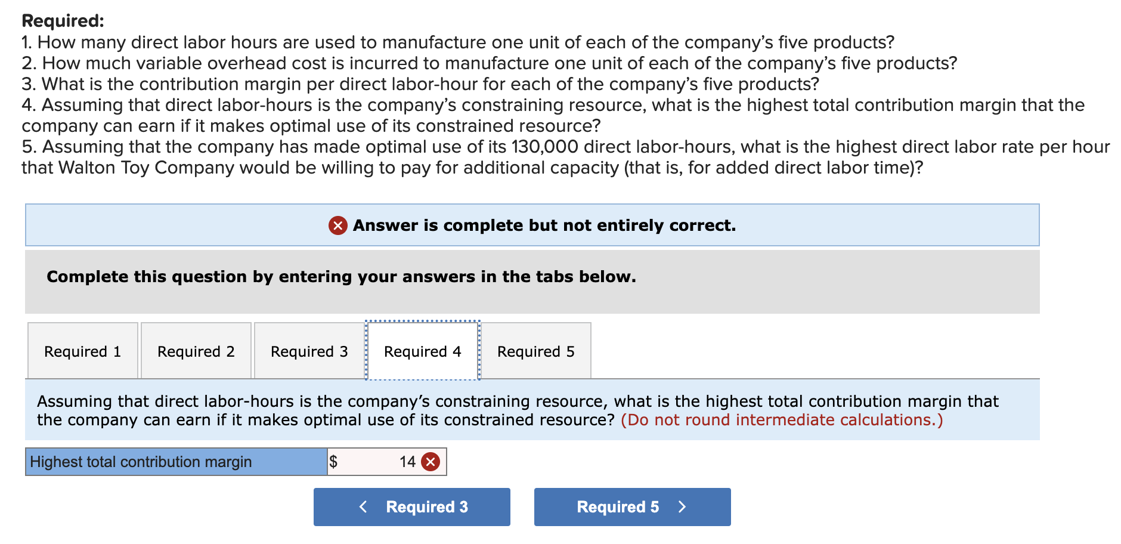This screenshot has height=544, width=1121.
Task: Switch to the Required 2 tab
Action: [196, 351]
